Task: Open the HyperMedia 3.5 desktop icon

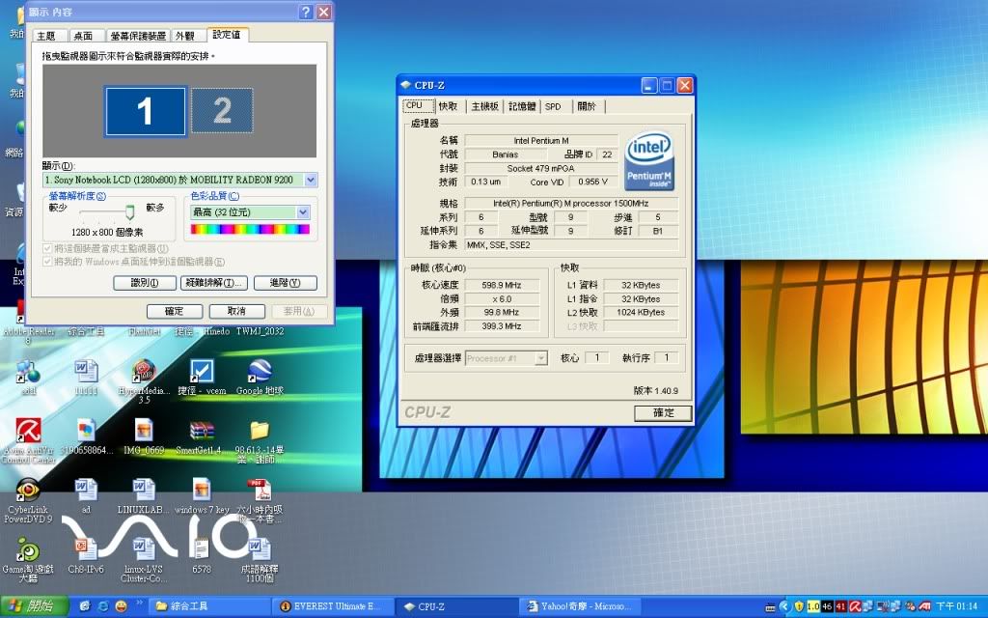Action: coord(144,372)
